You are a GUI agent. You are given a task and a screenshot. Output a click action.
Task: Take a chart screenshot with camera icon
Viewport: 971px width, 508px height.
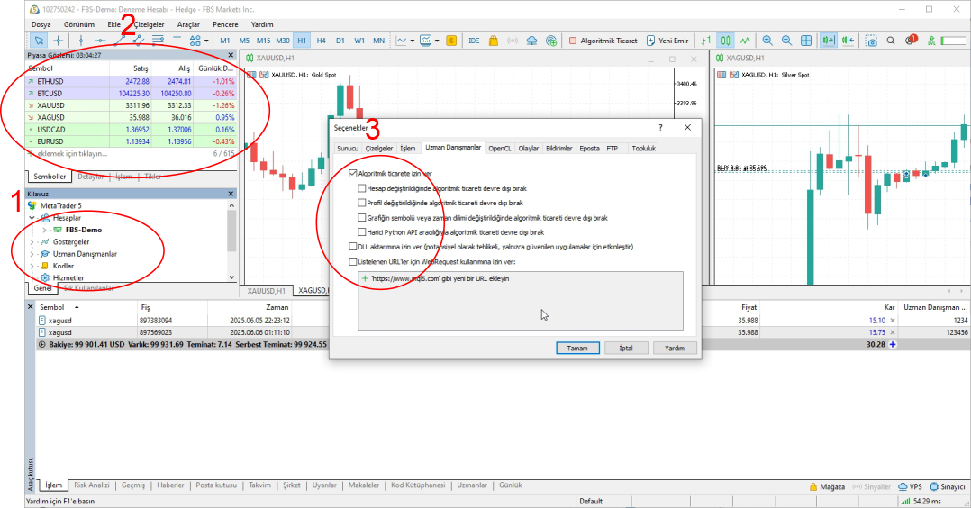(871, 41)
